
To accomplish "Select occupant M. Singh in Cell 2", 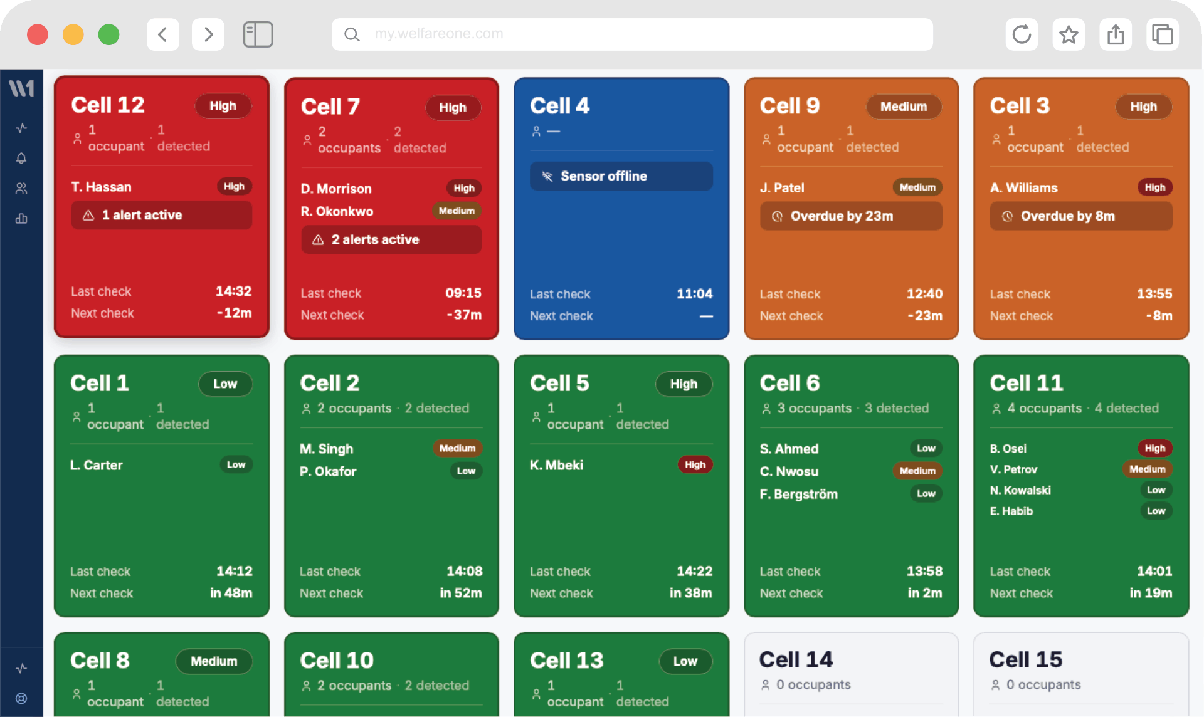I will point(327,449).
